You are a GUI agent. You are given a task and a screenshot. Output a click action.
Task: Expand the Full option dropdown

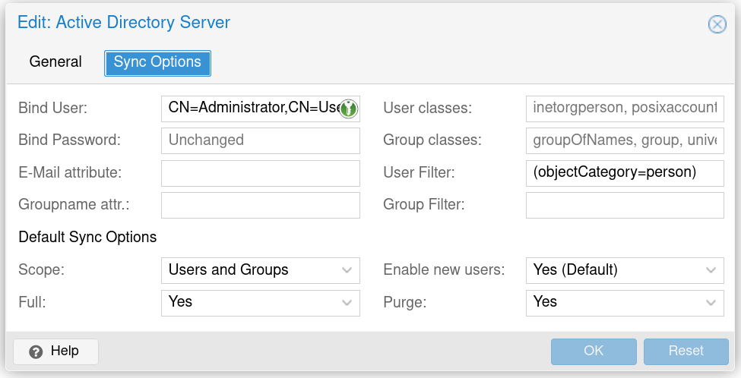[x=347, y=302]
